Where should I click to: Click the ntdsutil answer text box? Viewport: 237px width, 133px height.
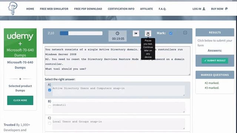coord(118,108)
